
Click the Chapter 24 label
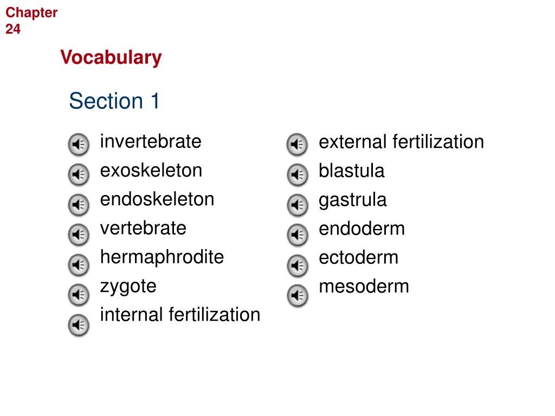tap(31, 21)
